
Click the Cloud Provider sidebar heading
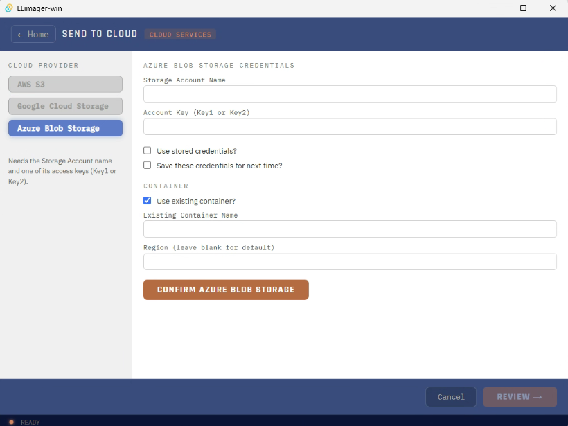tap(43, 66)
